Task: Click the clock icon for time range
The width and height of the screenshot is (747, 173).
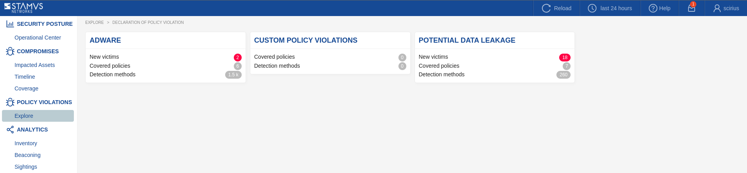Action: (x=592, y=8)
